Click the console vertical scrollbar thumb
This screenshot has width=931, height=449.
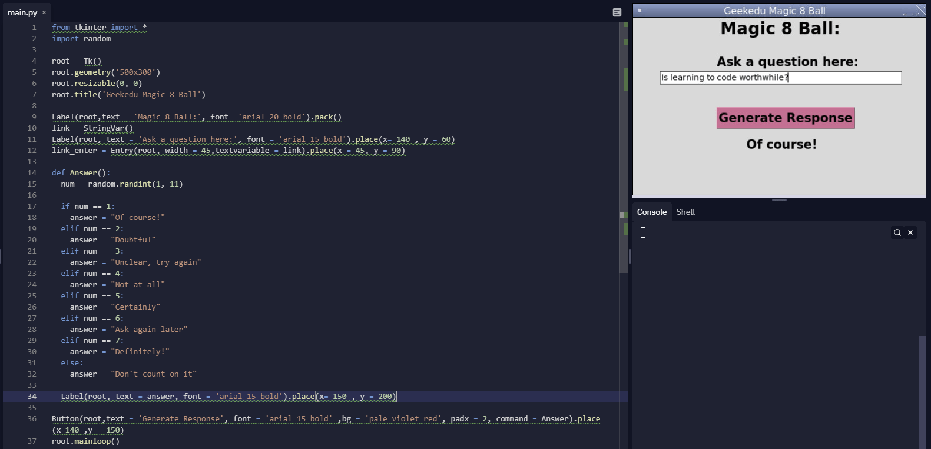923,392
